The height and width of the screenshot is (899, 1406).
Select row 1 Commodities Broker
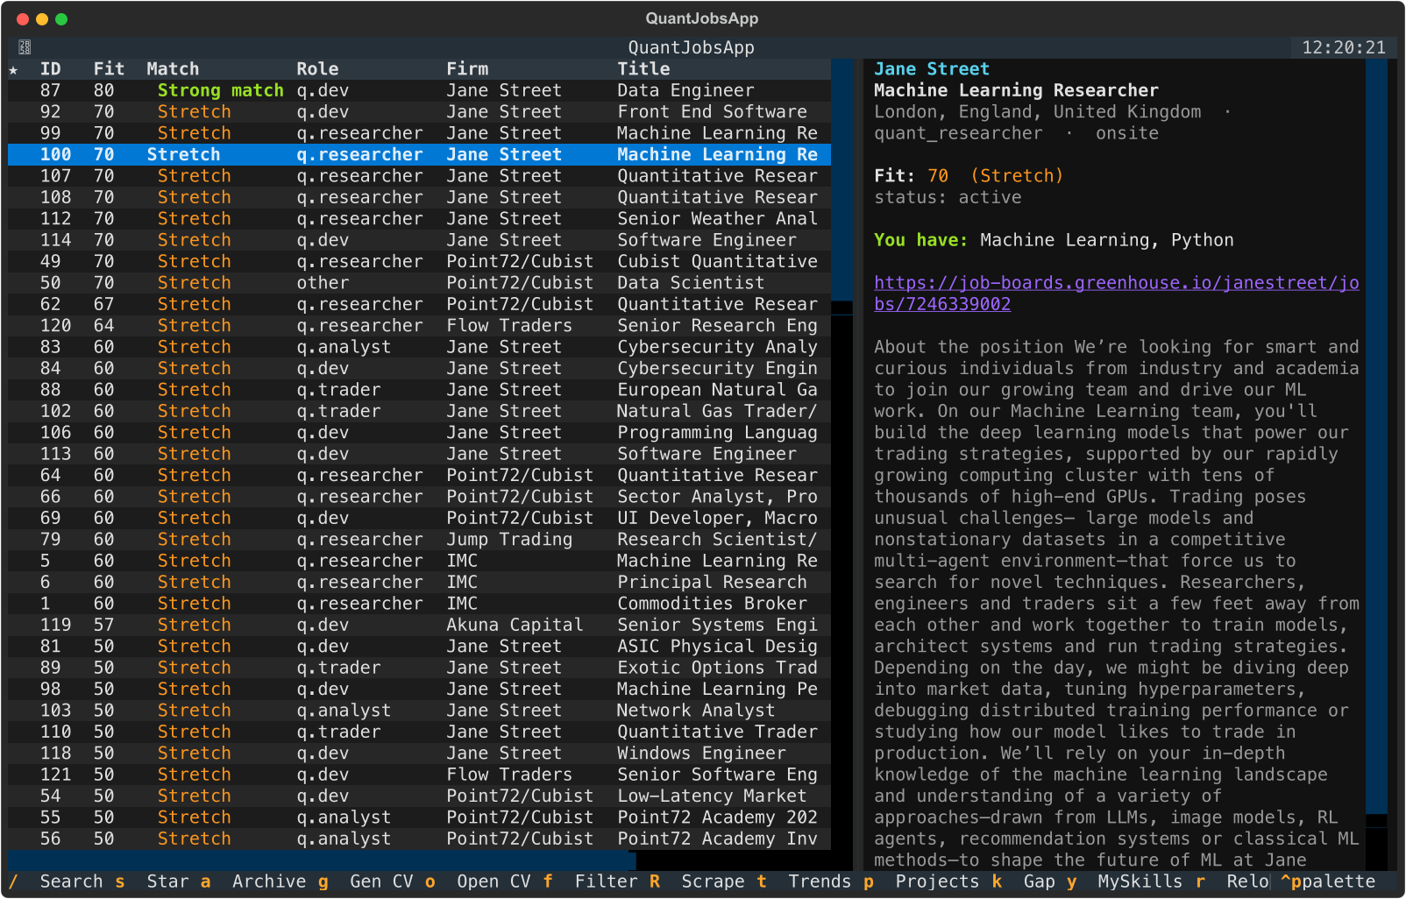click(x=419, y=604)
